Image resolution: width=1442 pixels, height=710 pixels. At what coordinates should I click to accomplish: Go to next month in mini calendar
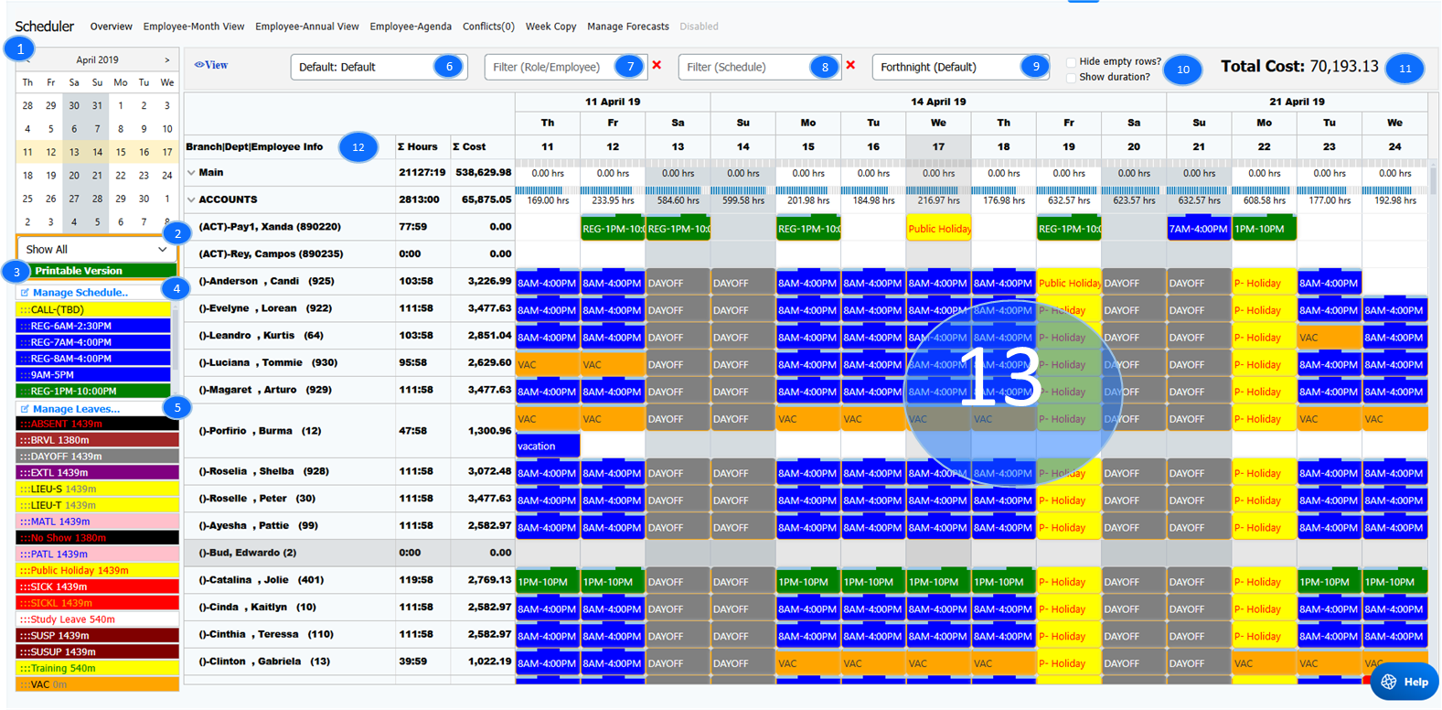[x=166, y=59]
